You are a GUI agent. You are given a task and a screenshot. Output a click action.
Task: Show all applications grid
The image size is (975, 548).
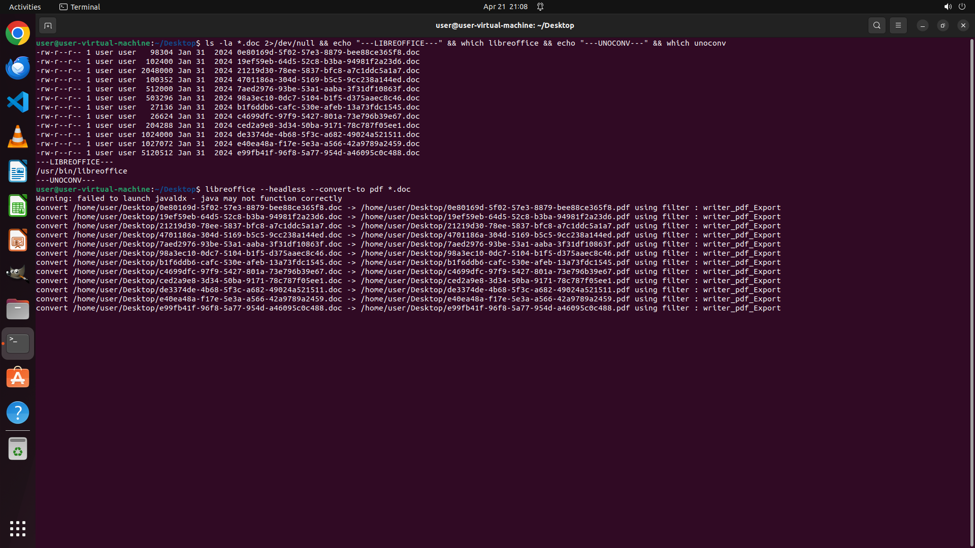pos(18,529)
